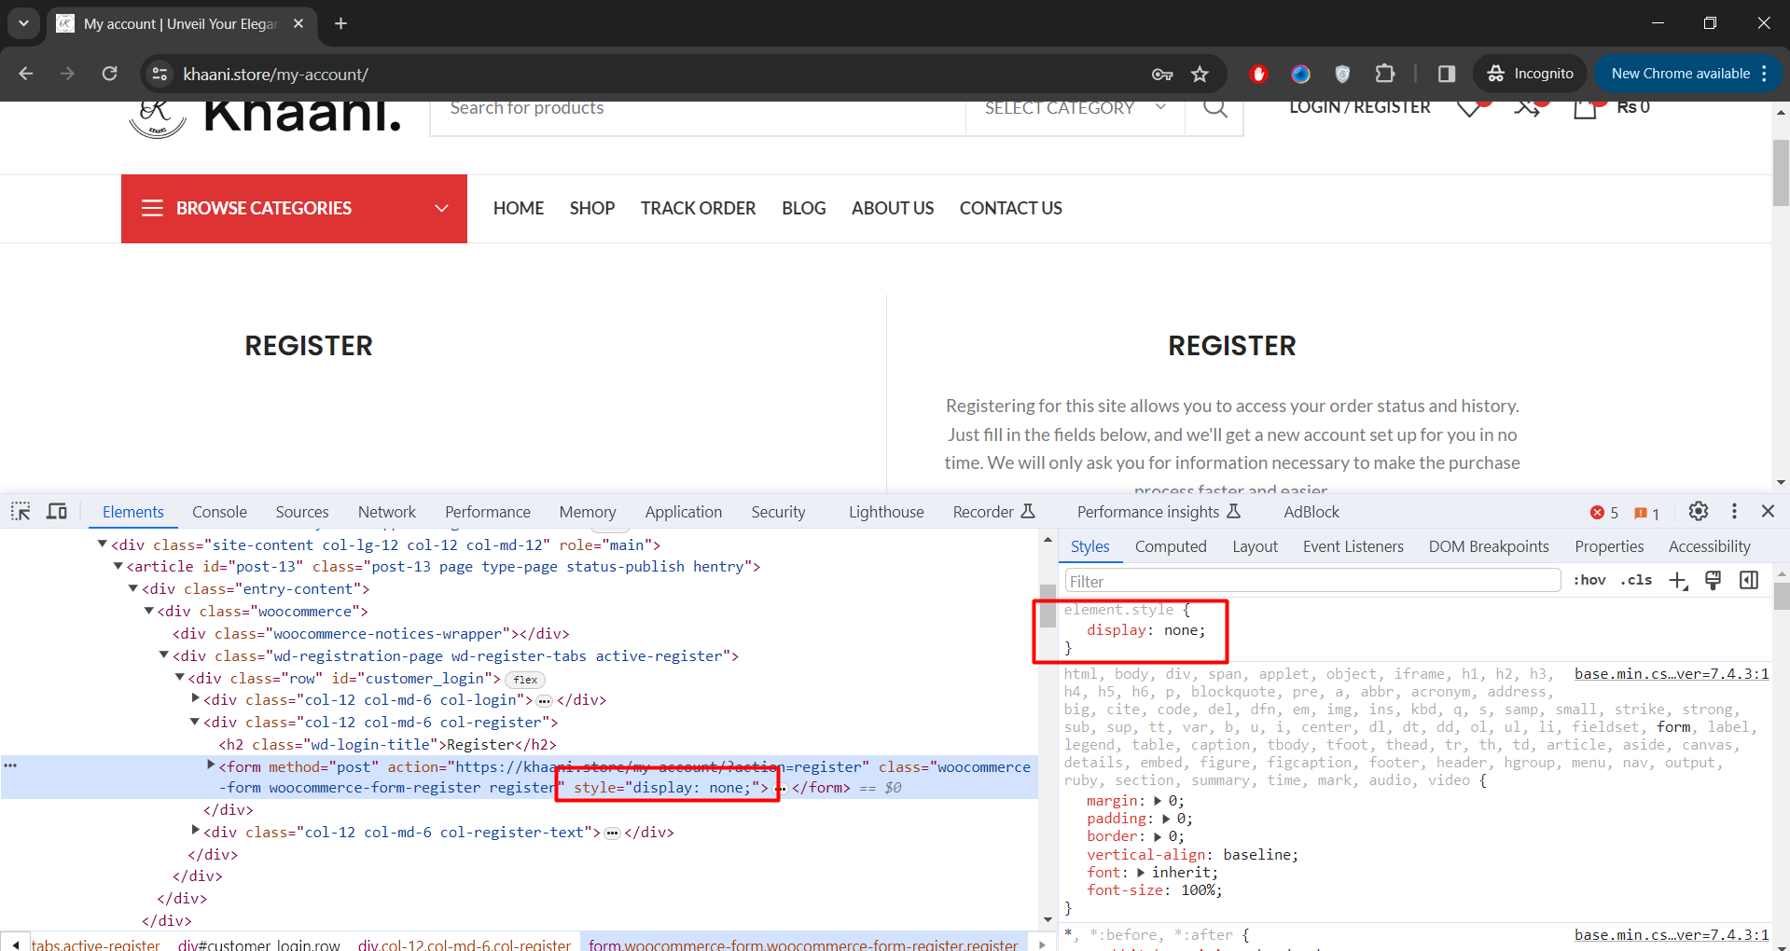
Task: Open the Event Listeners pane tab
Action: tap(1353, 546)
